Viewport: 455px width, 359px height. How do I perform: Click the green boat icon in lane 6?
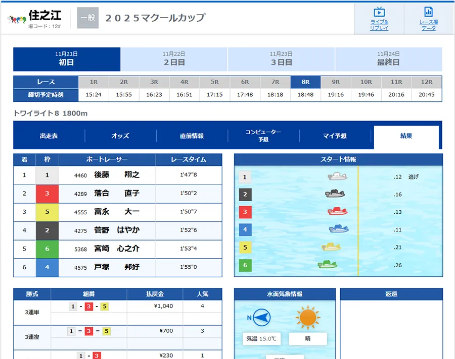click(x=328, y=264)
